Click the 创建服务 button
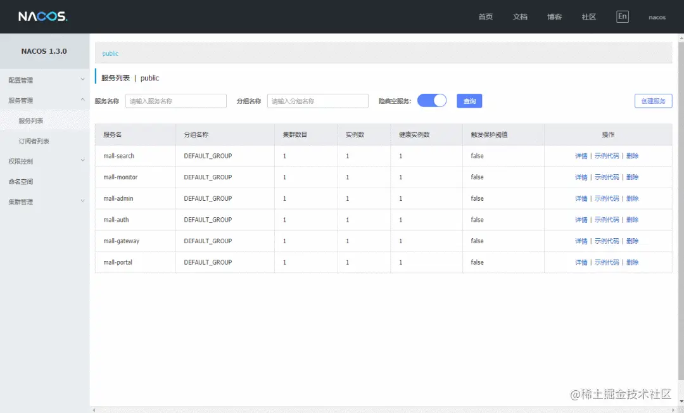Screen dimensions: 684x413 [653, 101]
